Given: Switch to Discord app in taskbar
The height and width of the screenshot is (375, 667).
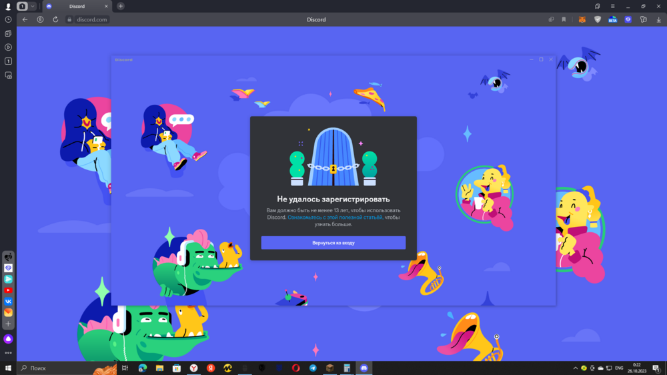Looking at the screenshot, I should (x=364, y=368).
